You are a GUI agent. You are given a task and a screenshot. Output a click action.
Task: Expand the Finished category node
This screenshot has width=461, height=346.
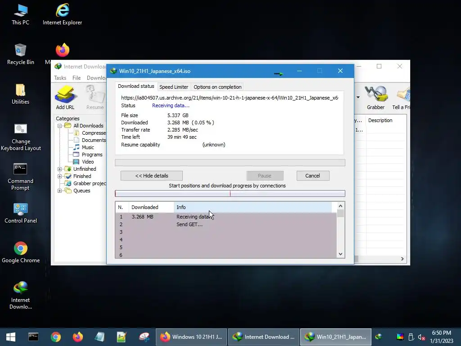(59, 176)
